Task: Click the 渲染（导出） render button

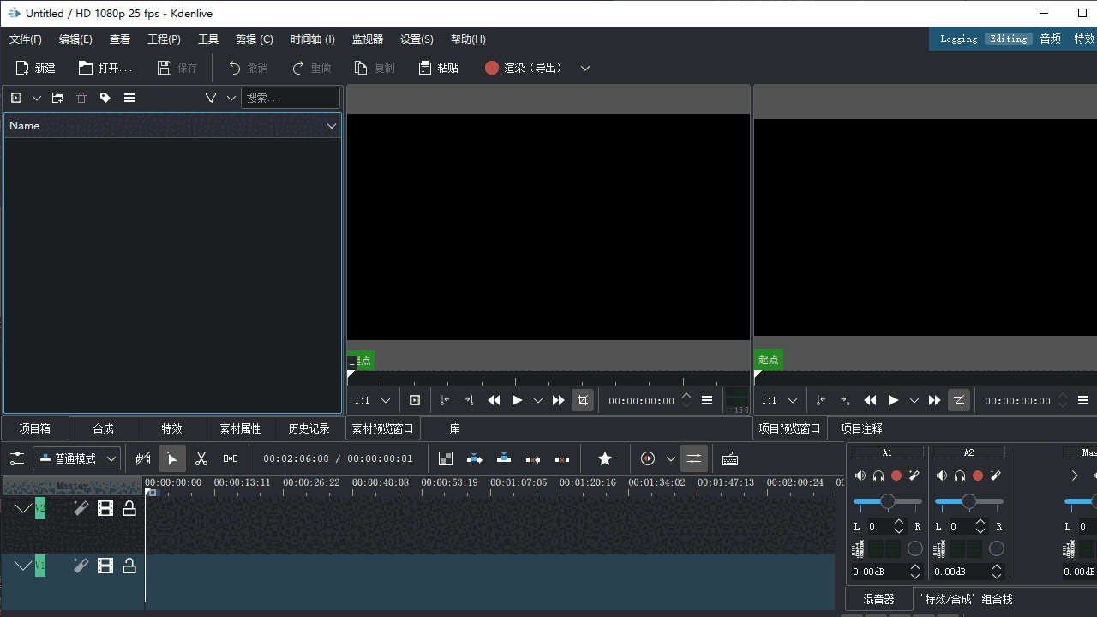Action: (523, 68)
